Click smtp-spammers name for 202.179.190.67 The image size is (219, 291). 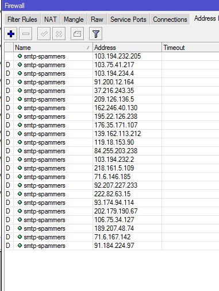tap(44, 211)
